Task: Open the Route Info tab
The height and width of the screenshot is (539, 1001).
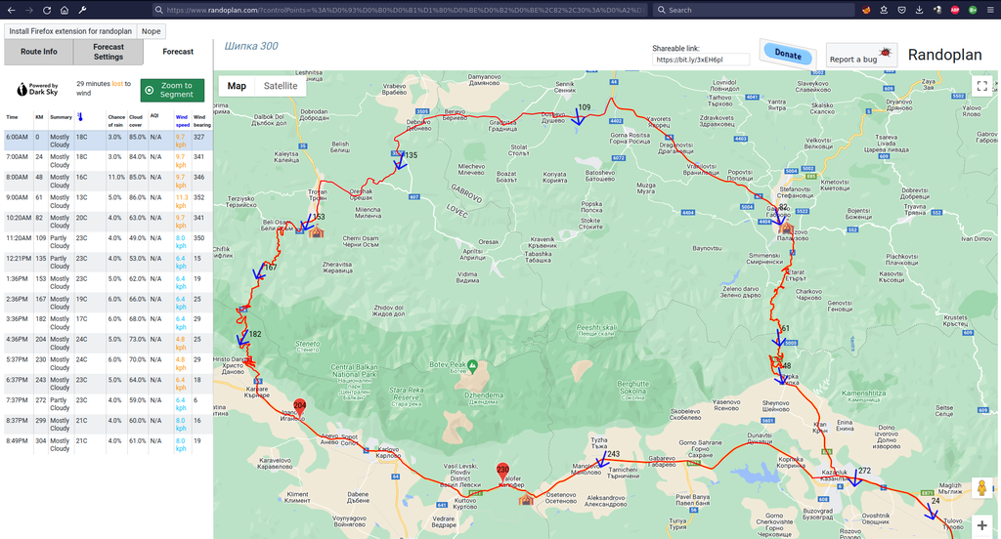Action: [x=39, y=52]
